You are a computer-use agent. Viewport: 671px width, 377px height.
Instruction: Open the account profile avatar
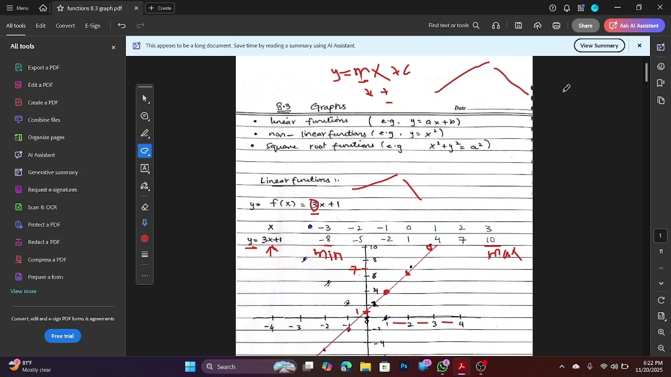click(595, 8)
